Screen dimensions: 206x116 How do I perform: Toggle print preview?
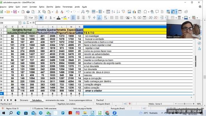33,12
